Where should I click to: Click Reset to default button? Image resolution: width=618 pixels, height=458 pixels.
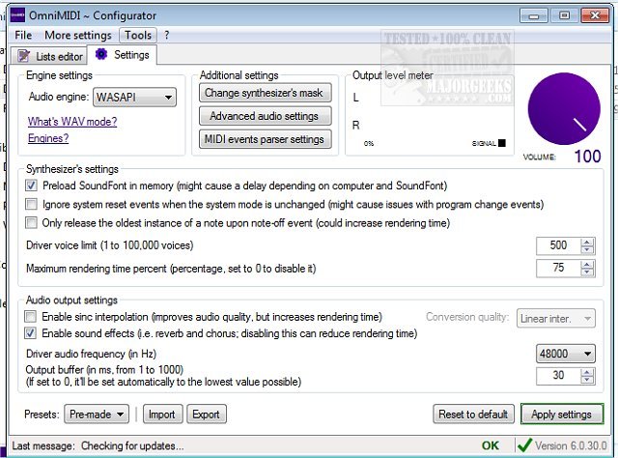(x=473, y=415)
